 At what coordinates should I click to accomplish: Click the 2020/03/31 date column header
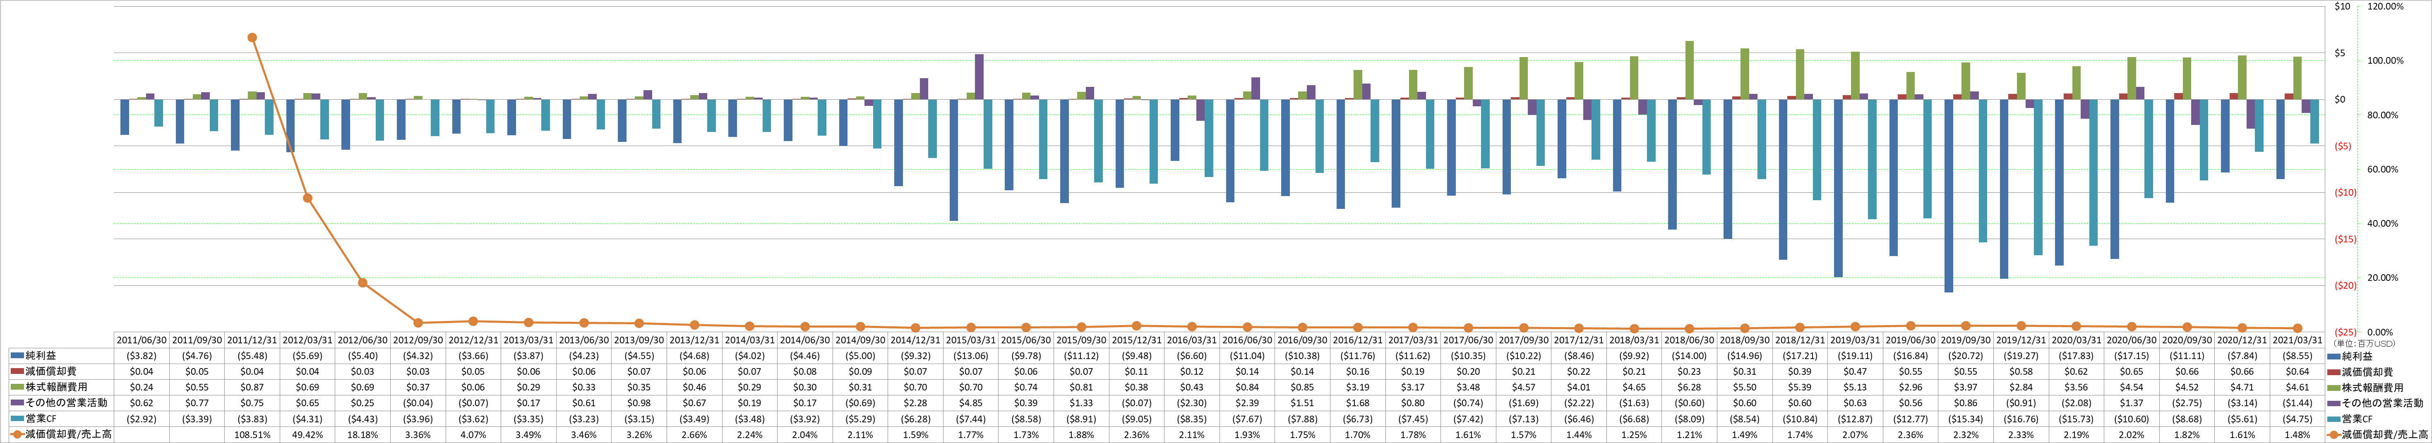point(2076,340)
